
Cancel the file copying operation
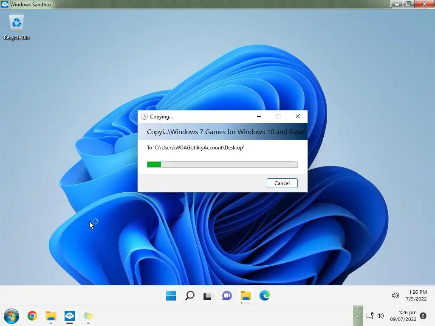click(282, 183)
